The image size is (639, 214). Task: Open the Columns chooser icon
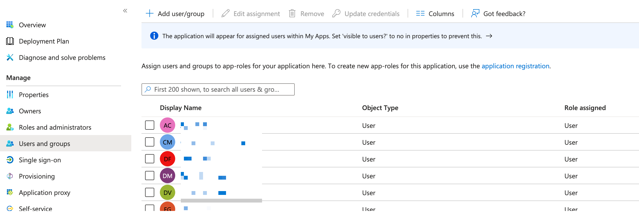coord(420,14)
